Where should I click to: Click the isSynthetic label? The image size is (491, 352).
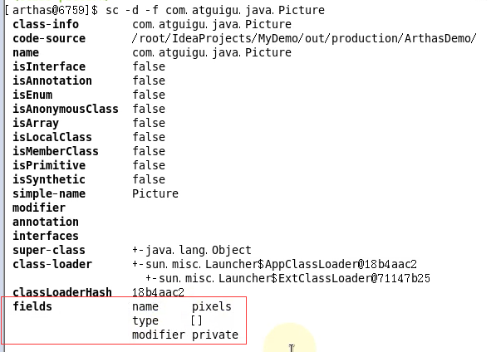tap(49, 179)
